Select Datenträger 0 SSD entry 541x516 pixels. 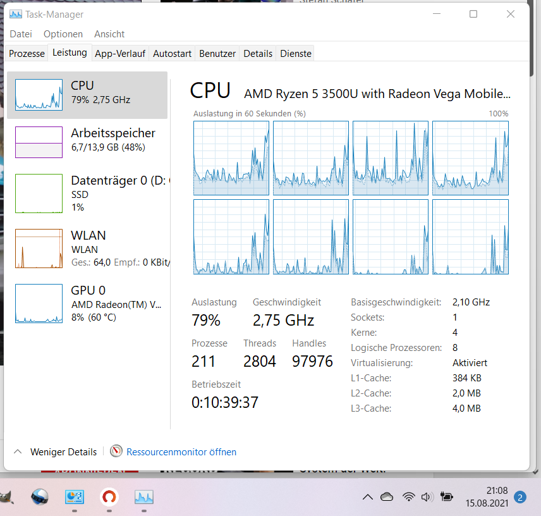pyautogui.click(x=87, y=193)
